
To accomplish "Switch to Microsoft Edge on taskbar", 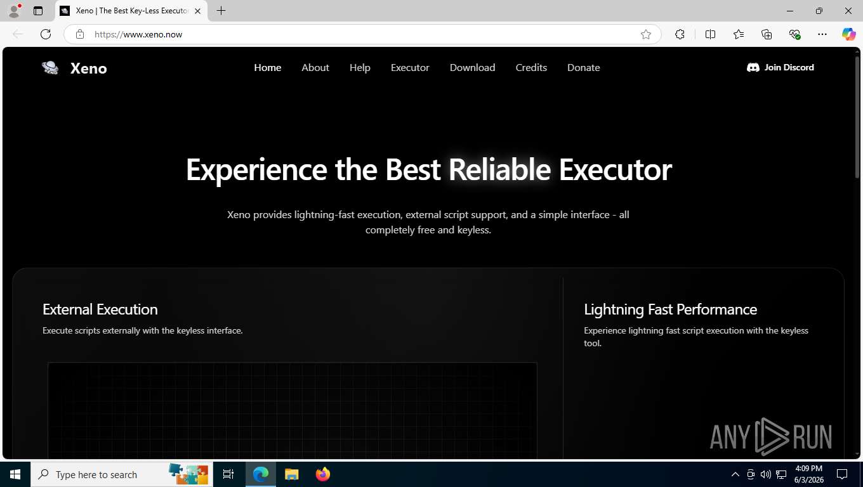I will tap(261, 474).
